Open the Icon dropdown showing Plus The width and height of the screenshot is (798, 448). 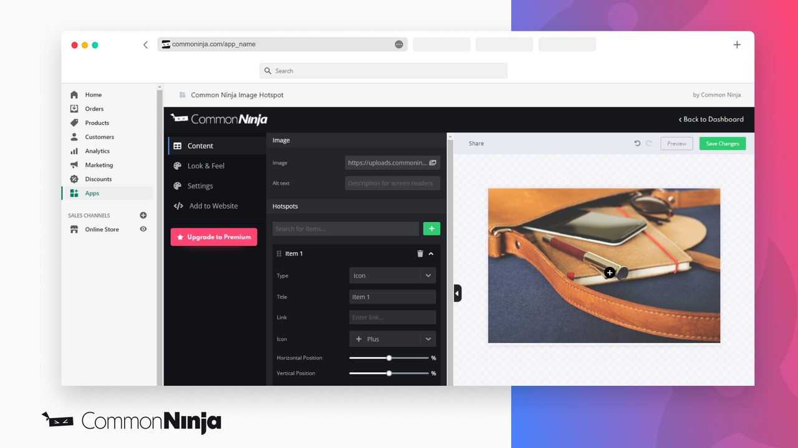pyautogui.click(x=392, y=339)
